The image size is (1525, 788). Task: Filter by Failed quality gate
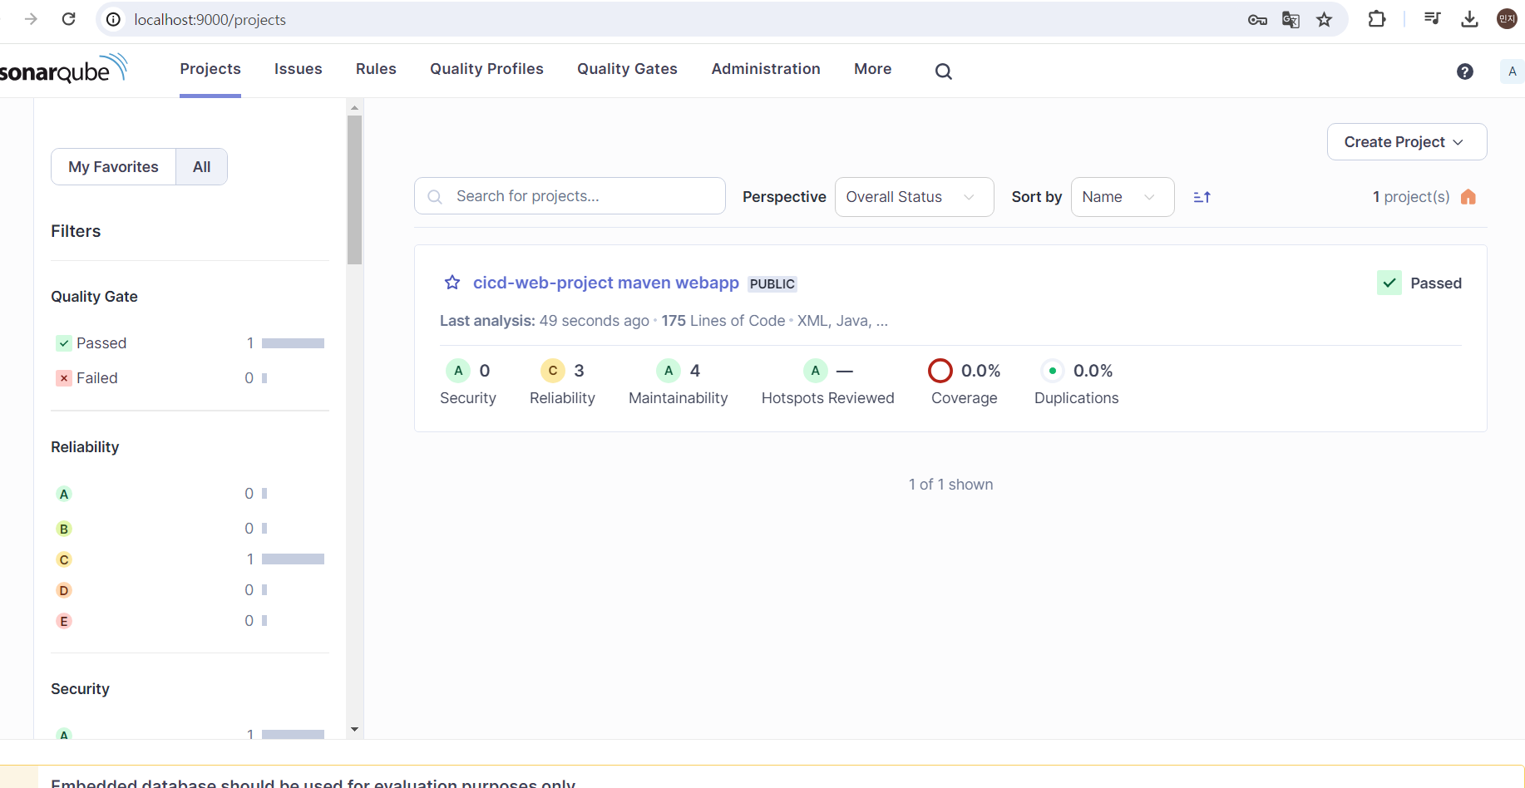189,378
